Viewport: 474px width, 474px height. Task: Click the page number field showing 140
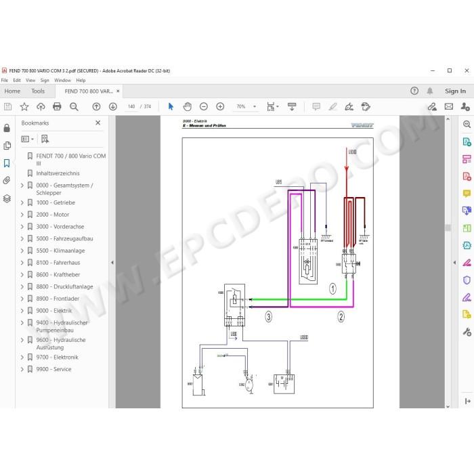[131, 106]
